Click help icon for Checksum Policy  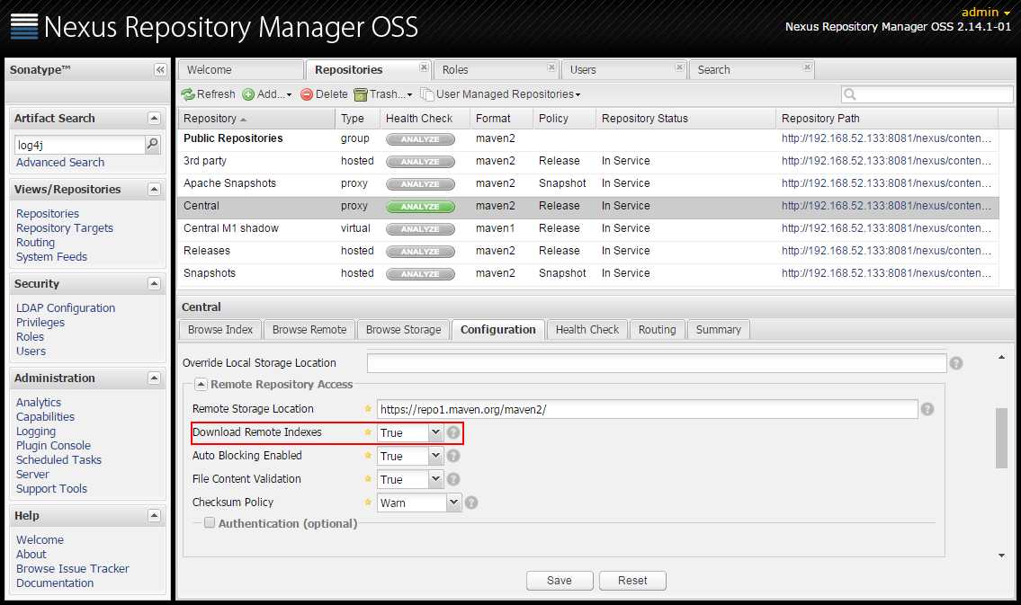[x=471, y=503]
